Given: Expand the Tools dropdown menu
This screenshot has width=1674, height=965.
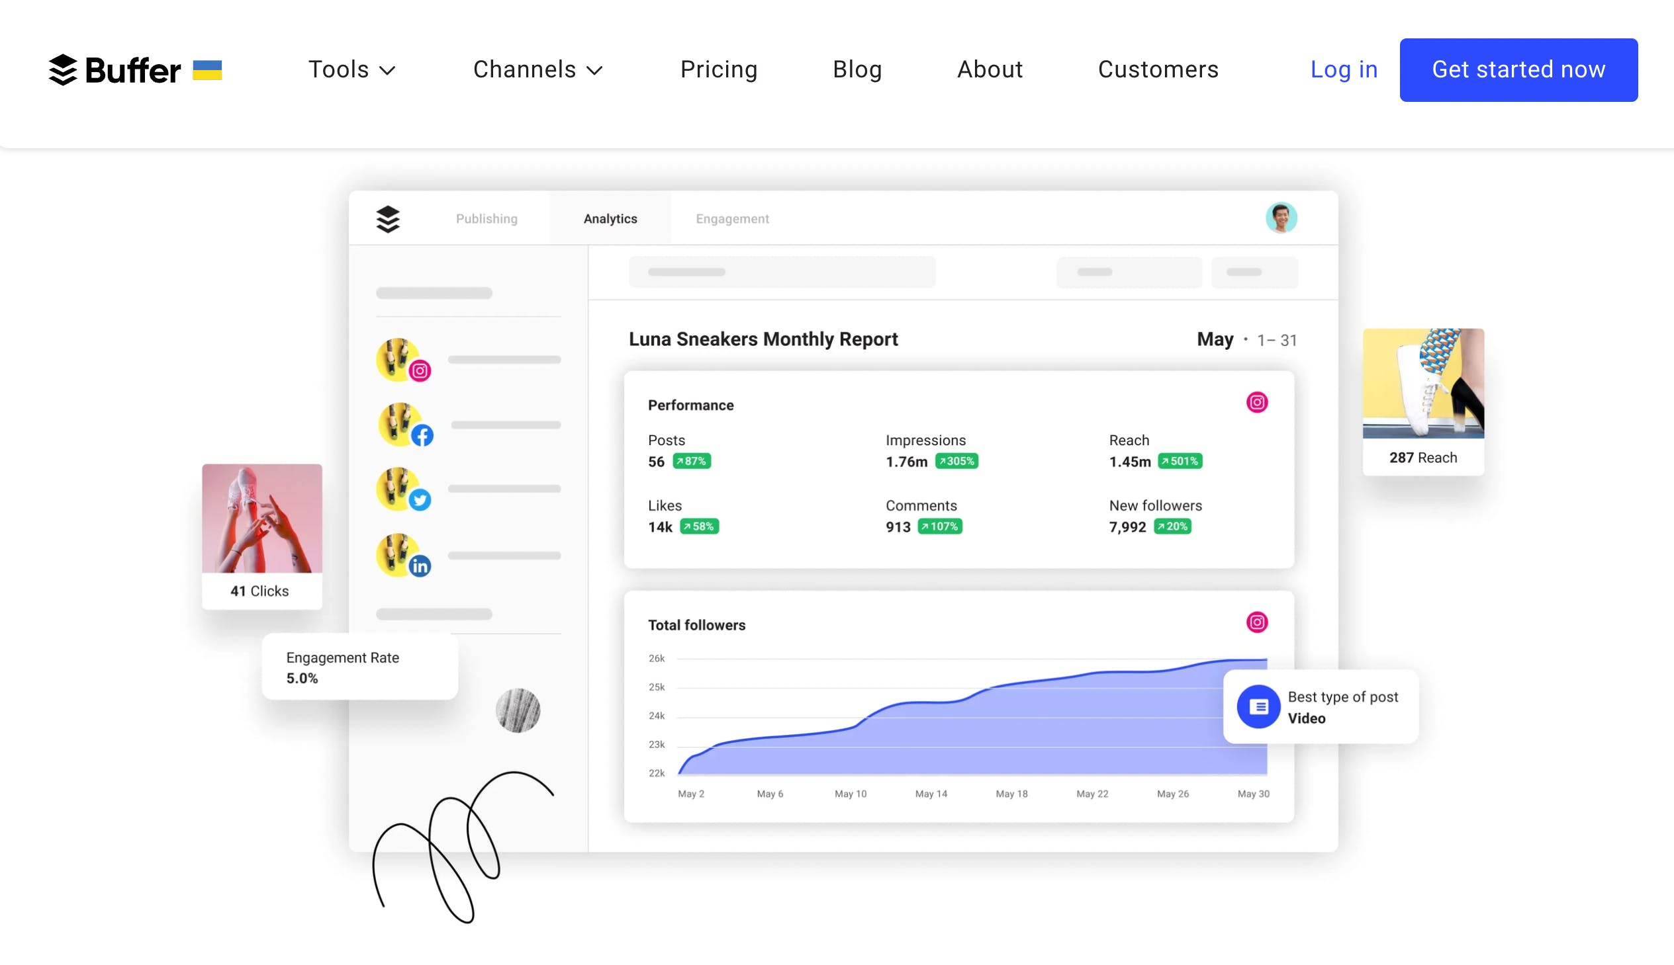Looking at the screenshot, I should 351,69.
